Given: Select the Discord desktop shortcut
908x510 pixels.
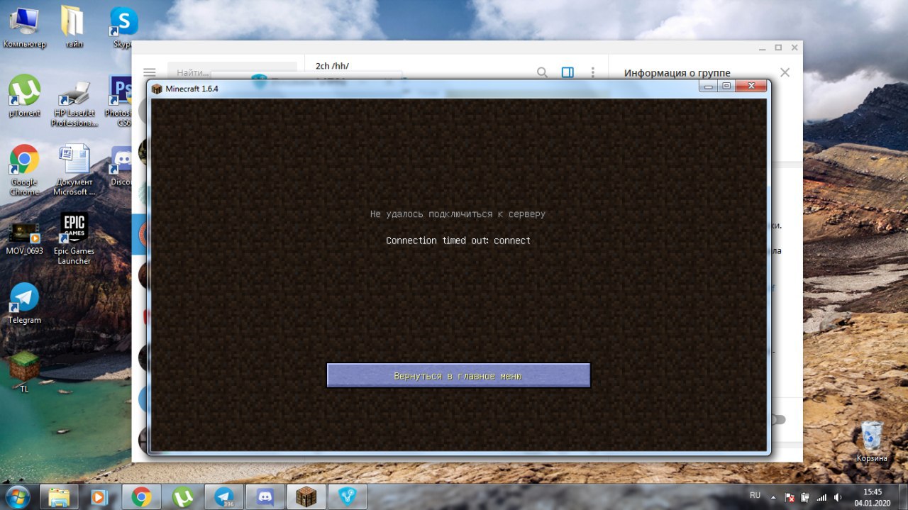Looking at the screenshot, I should click(x=121, y=166).
